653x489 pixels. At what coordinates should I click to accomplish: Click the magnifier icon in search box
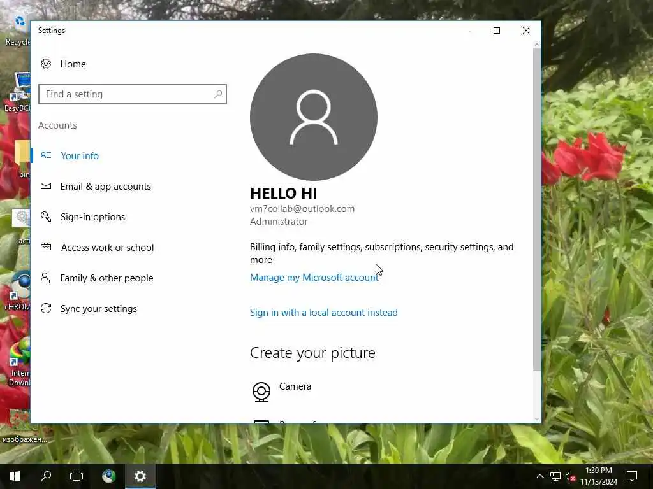click(x=218, y=94)
